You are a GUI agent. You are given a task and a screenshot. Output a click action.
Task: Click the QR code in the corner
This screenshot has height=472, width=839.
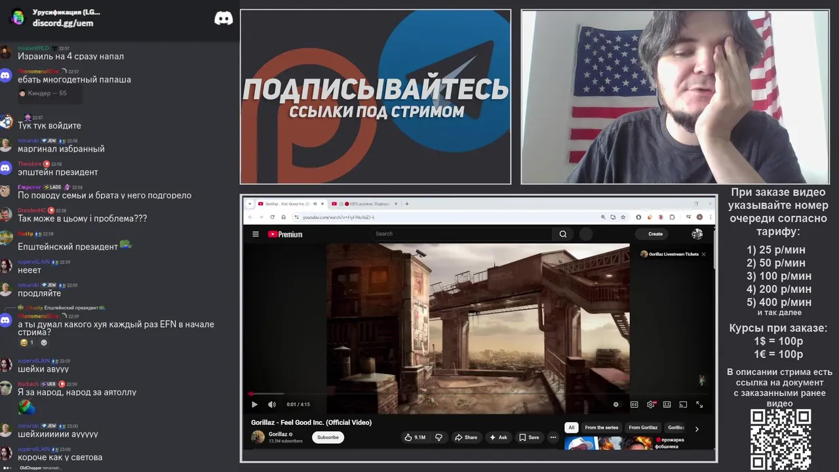[x=781, y=439]
